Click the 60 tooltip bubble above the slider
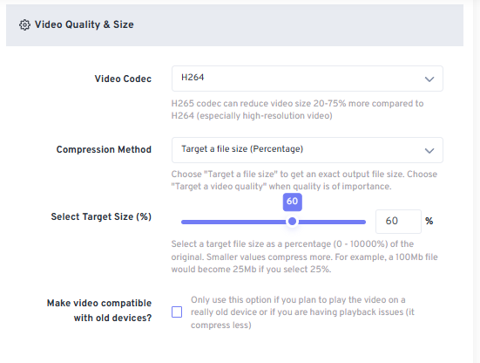This screenshot has width=480, height=363. 293,202
